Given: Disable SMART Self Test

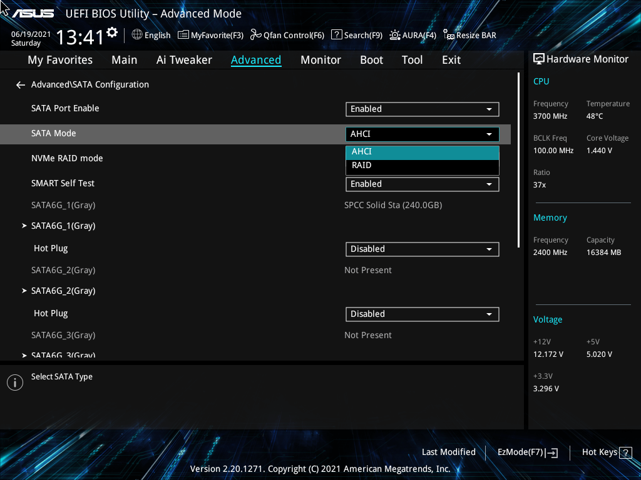Looking at the screenshot, I should coord(423,184).
